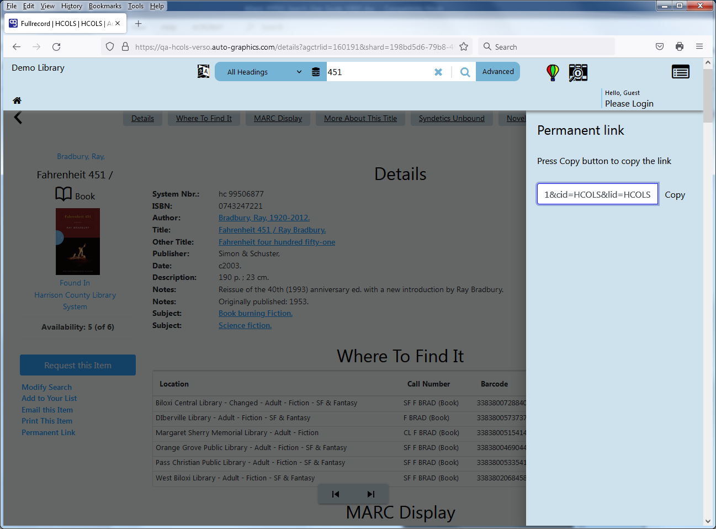The width and height of the screenshot is (716, 529).
Task: Open Pocket save icon
Action: click(660, 46)
